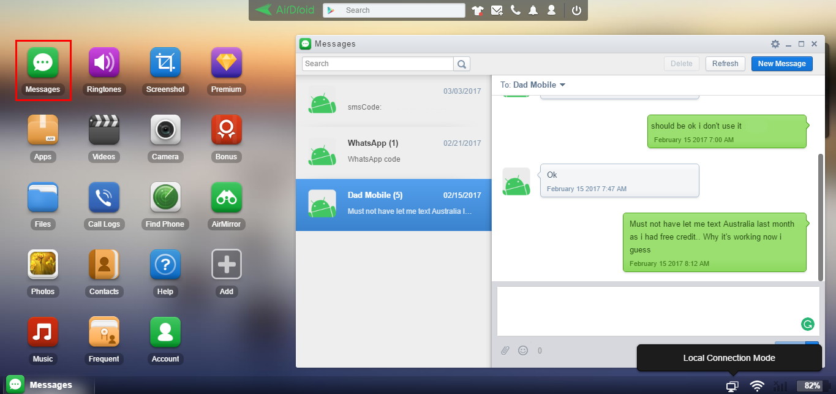The width and height of the screenshot is (836, 394).
Task: Click the 'Ok' received message bubble
Action: pyautogui.click(x=619, y=180)
